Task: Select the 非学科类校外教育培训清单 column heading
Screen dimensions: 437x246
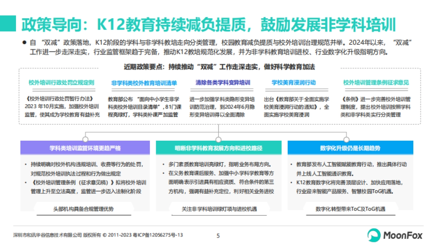Action: tap(143, 82)
